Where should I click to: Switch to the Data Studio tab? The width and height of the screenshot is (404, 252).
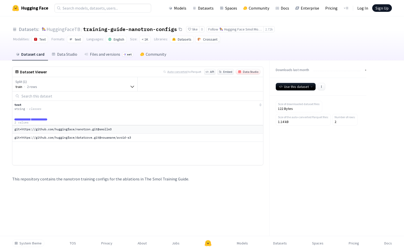click(65, 54)
